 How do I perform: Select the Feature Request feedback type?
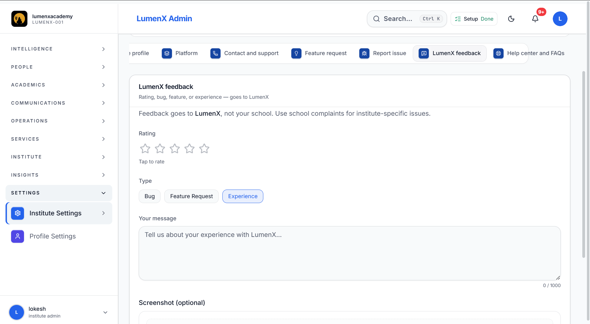pyautogui.click(x=191, y=196)
